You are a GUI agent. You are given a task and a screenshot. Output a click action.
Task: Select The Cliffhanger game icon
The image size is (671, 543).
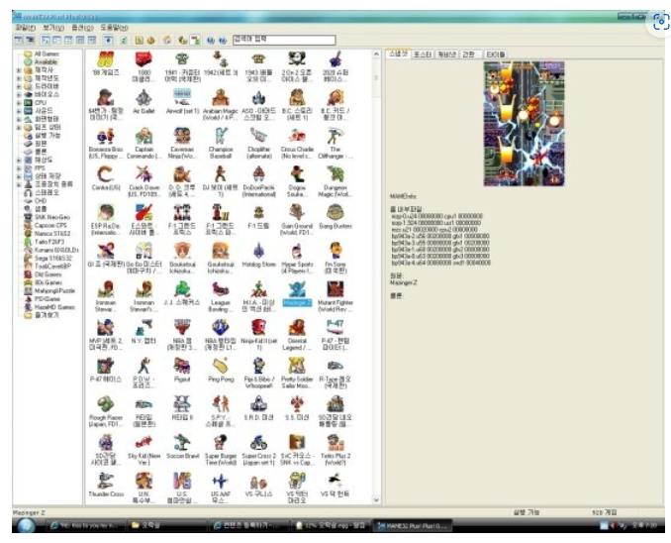pyautogui.click(x=335, y=143)
